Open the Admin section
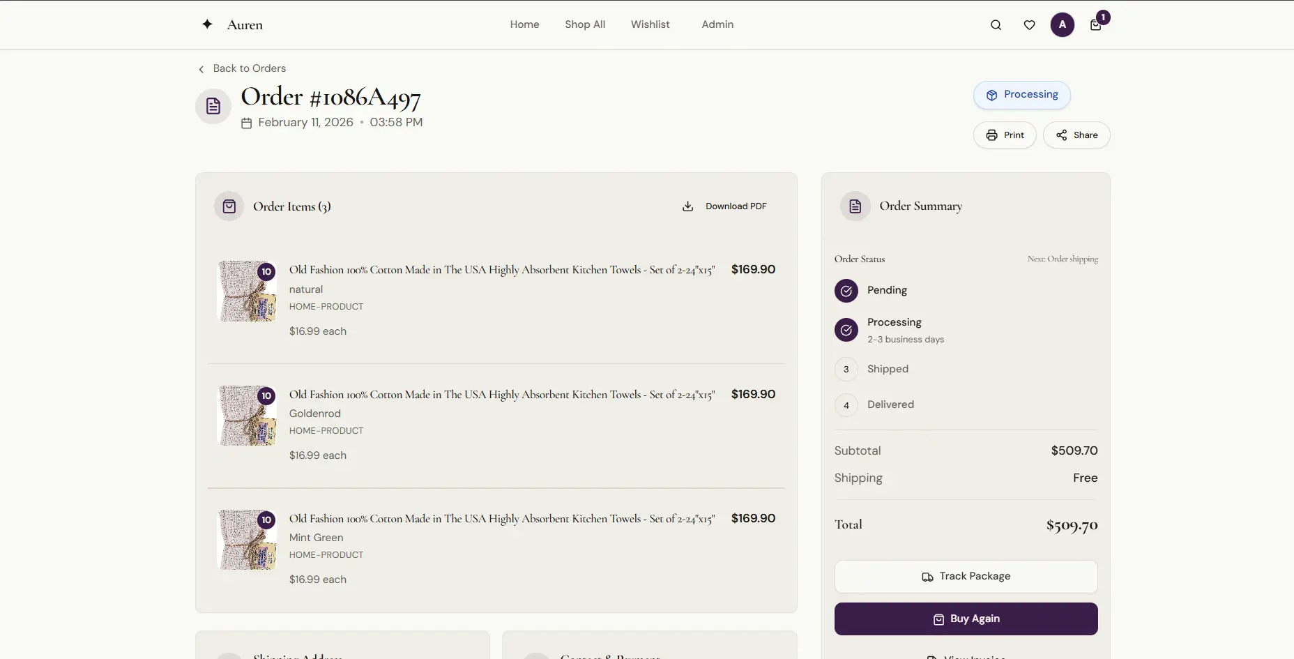This screenshot has width=1294, height=659. coord(717,24)
